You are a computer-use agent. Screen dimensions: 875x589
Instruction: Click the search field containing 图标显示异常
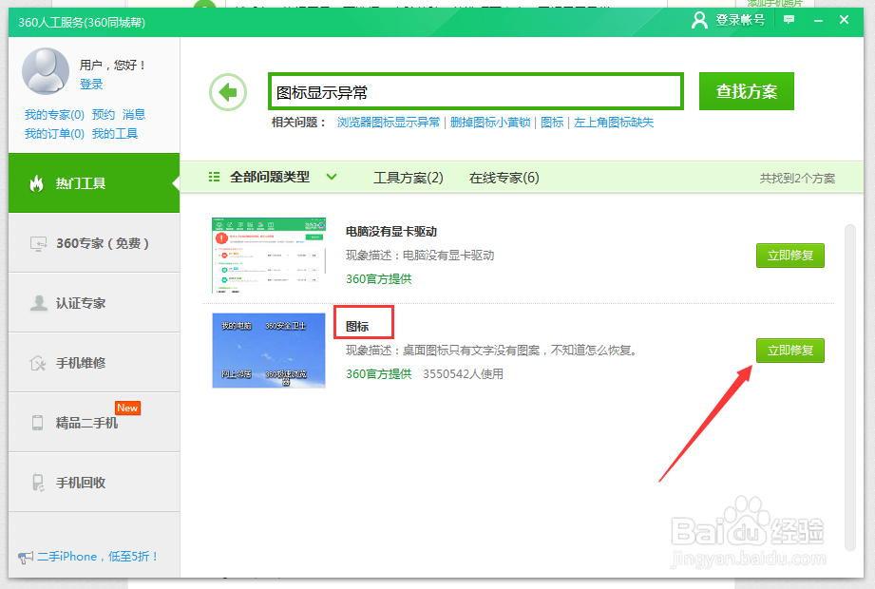click(x=475, y=91)
